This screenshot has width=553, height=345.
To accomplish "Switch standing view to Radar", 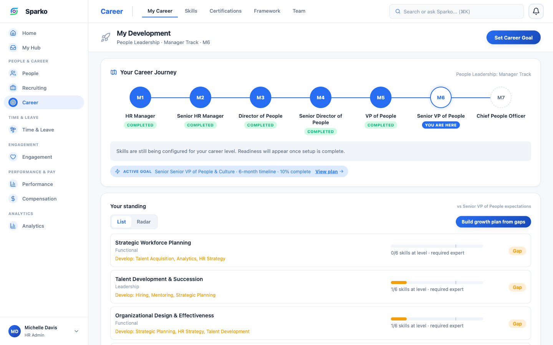I will coord(144,222).
